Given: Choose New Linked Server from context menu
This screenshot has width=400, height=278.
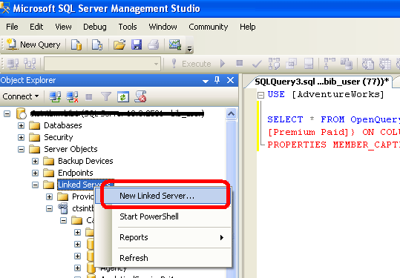Looking at the screenshot, I should pos(163,196).
